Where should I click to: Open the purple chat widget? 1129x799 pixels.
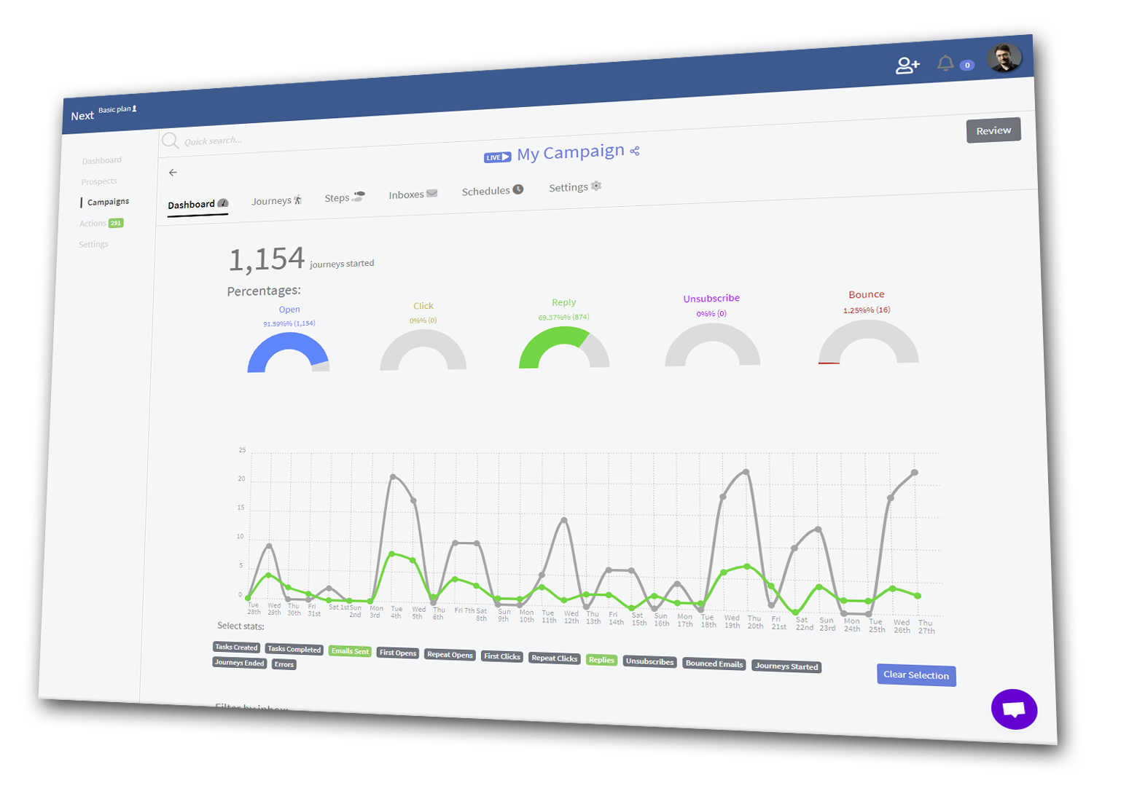click(x=1014, y=709)
